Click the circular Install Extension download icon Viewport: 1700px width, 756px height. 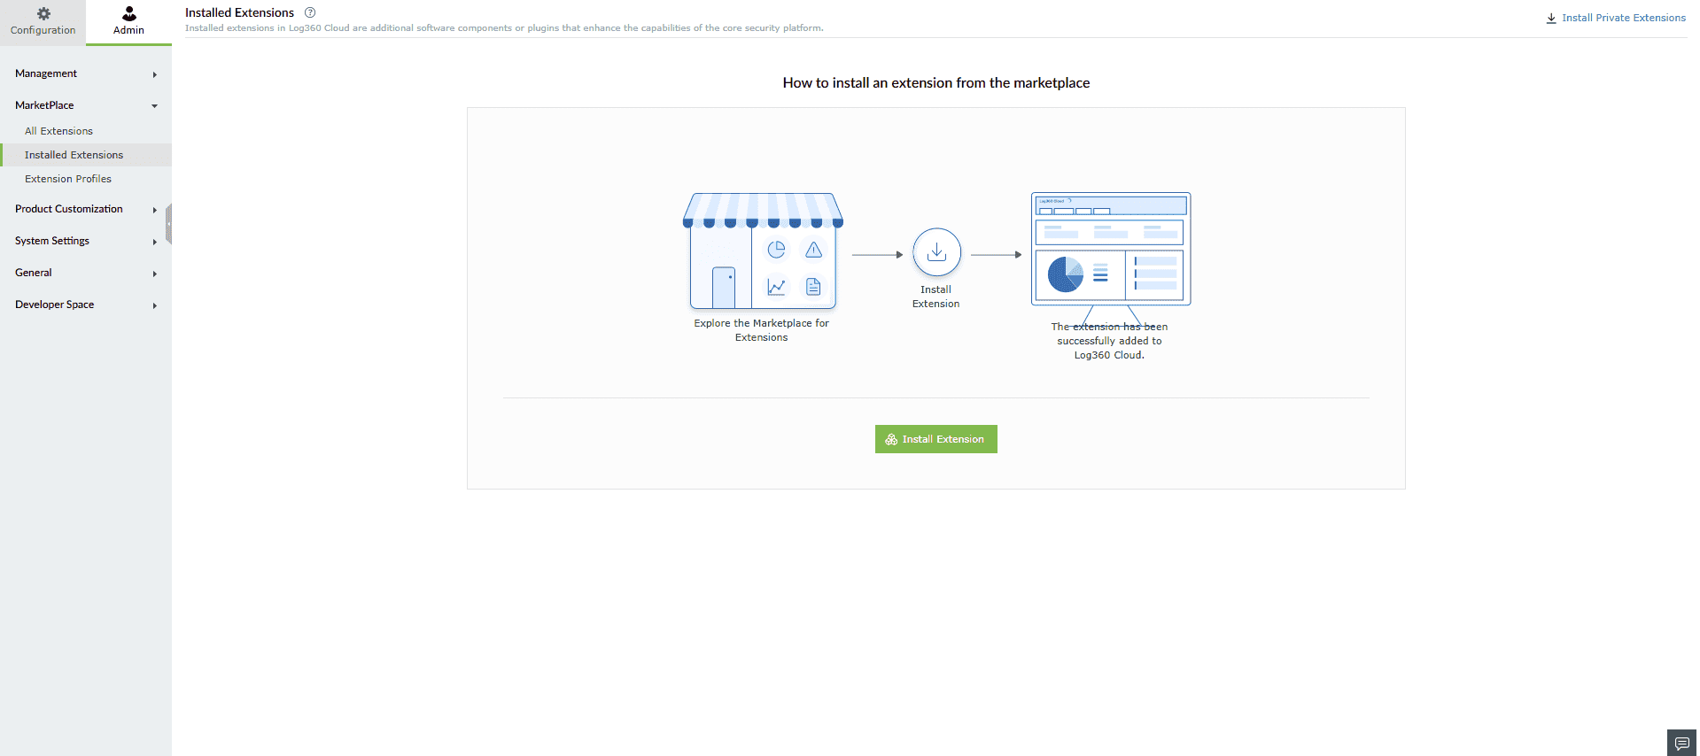coord(936,252)
